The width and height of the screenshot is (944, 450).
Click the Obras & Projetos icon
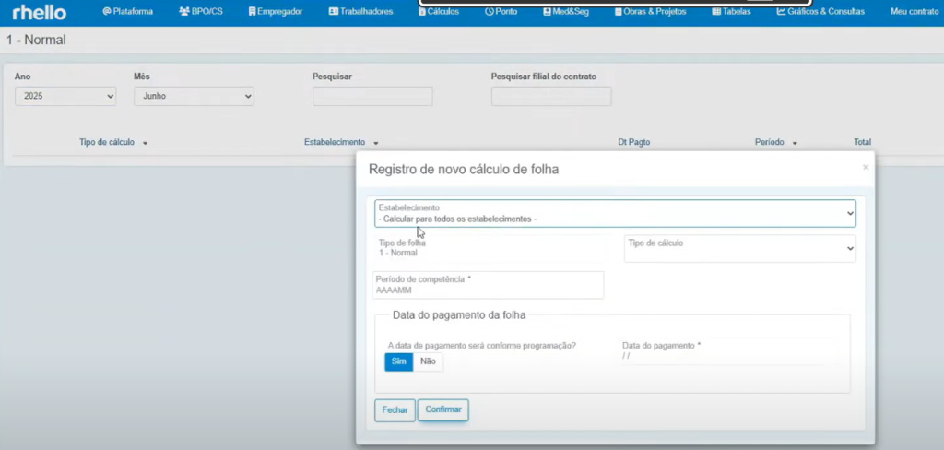(x=619, y=12)
